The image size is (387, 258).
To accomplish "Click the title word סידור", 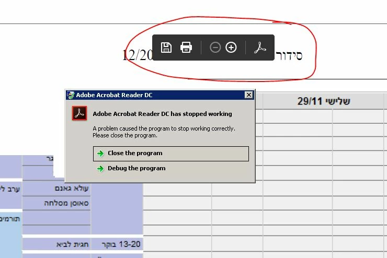I will click(289, 56).
